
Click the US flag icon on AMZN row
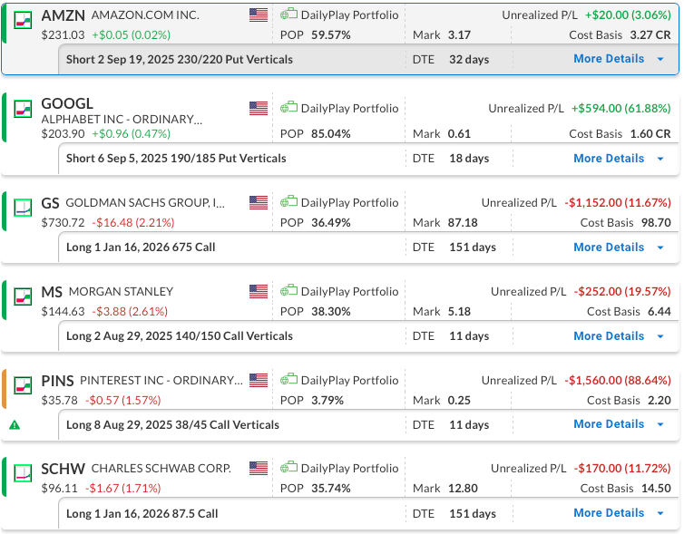259,15
